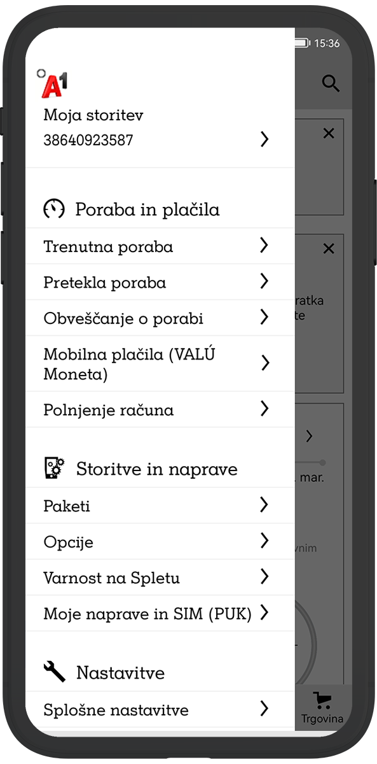Open search with magnifier icon
Viewport: 377px width, 764px height.
pos(331,83)
